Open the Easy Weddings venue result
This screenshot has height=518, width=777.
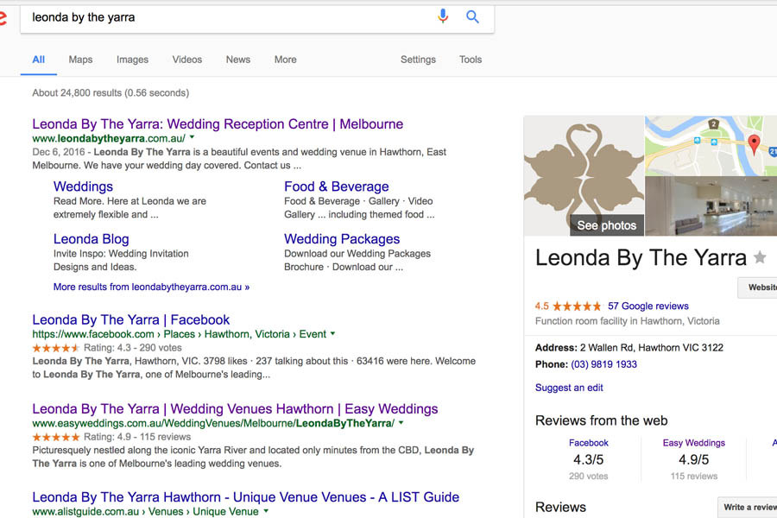point(235,409)
